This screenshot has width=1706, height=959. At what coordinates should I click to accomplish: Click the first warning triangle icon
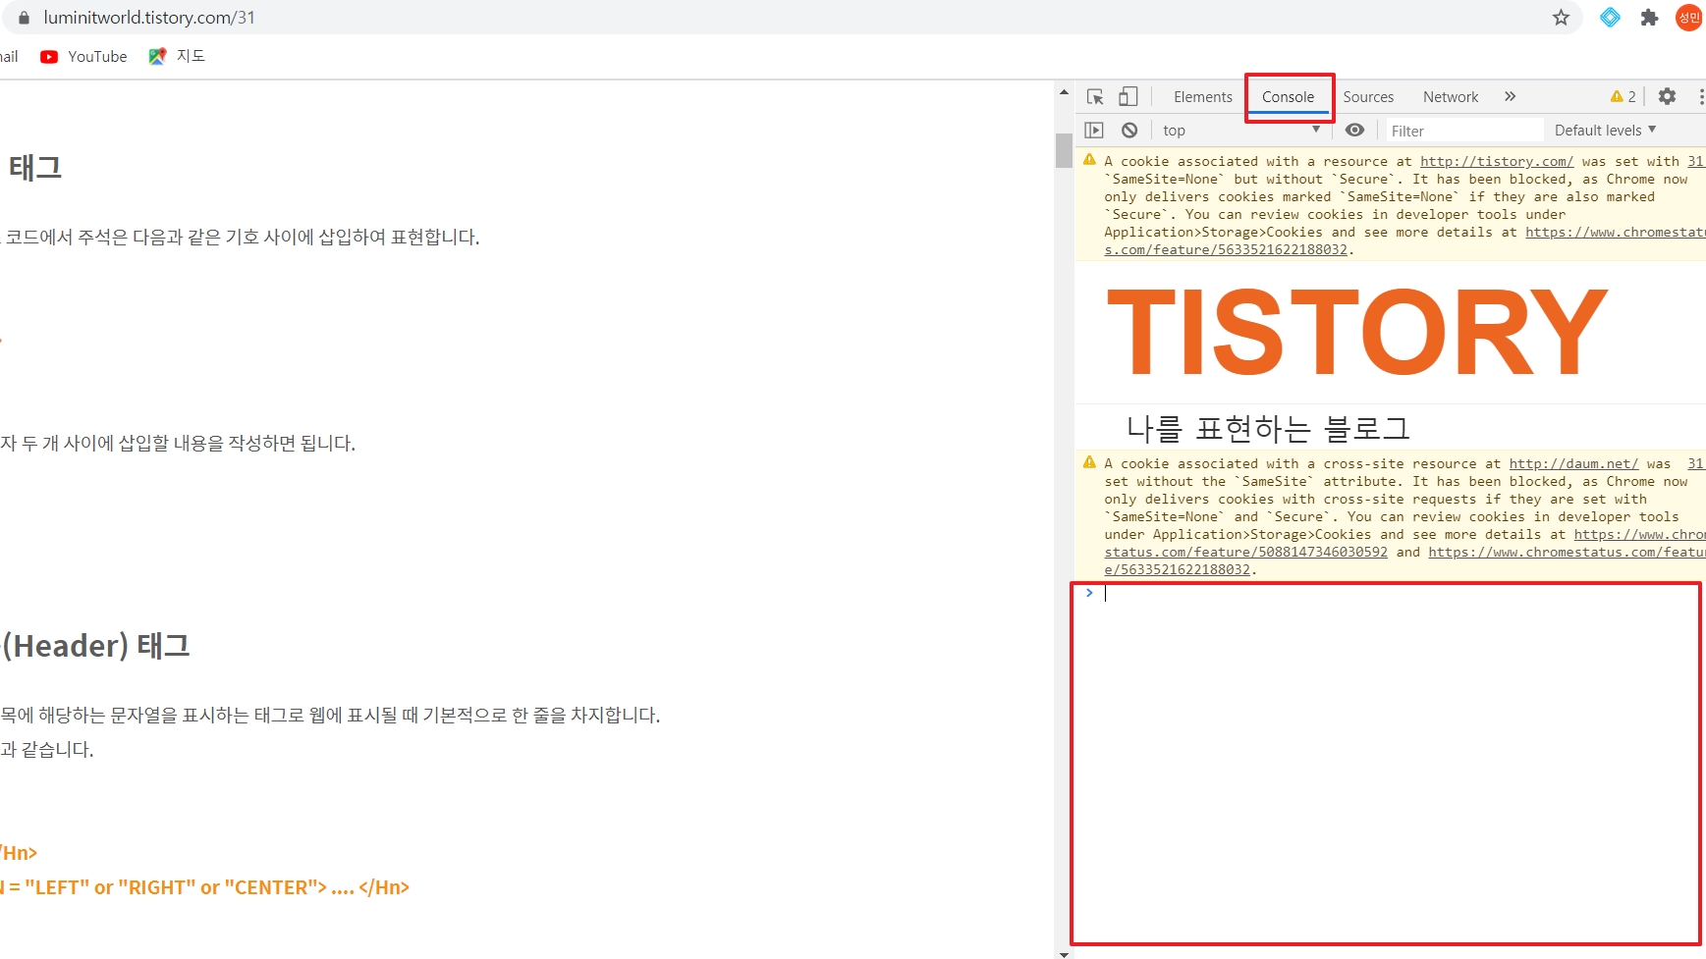(x=1089, y=160)
